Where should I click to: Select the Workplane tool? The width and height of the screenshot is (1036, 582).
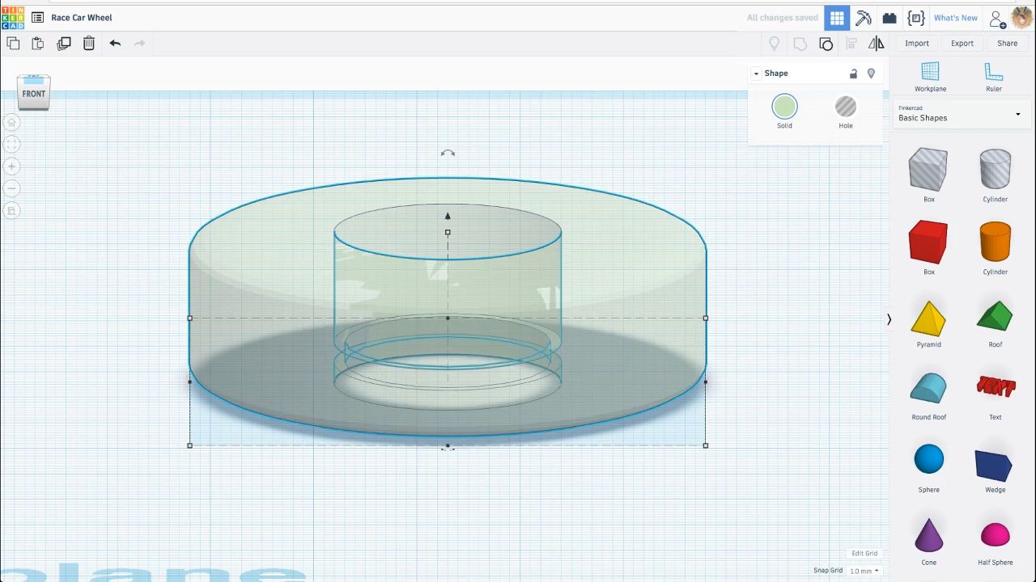point(930,77)
